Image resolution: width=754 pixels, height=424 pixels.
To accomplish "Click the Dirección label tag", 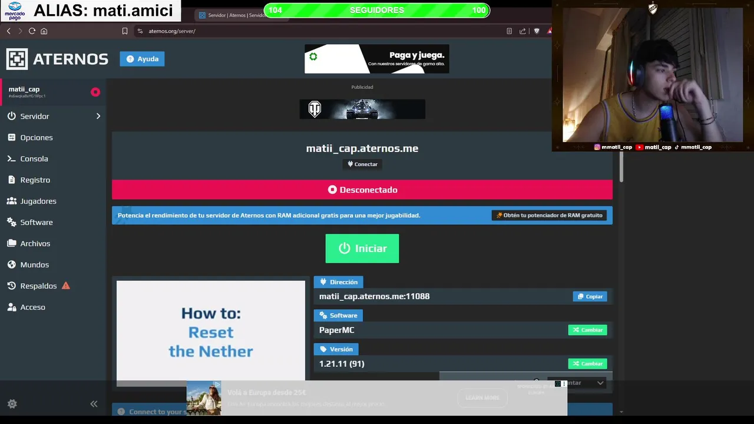I will (x=338, y=282).
